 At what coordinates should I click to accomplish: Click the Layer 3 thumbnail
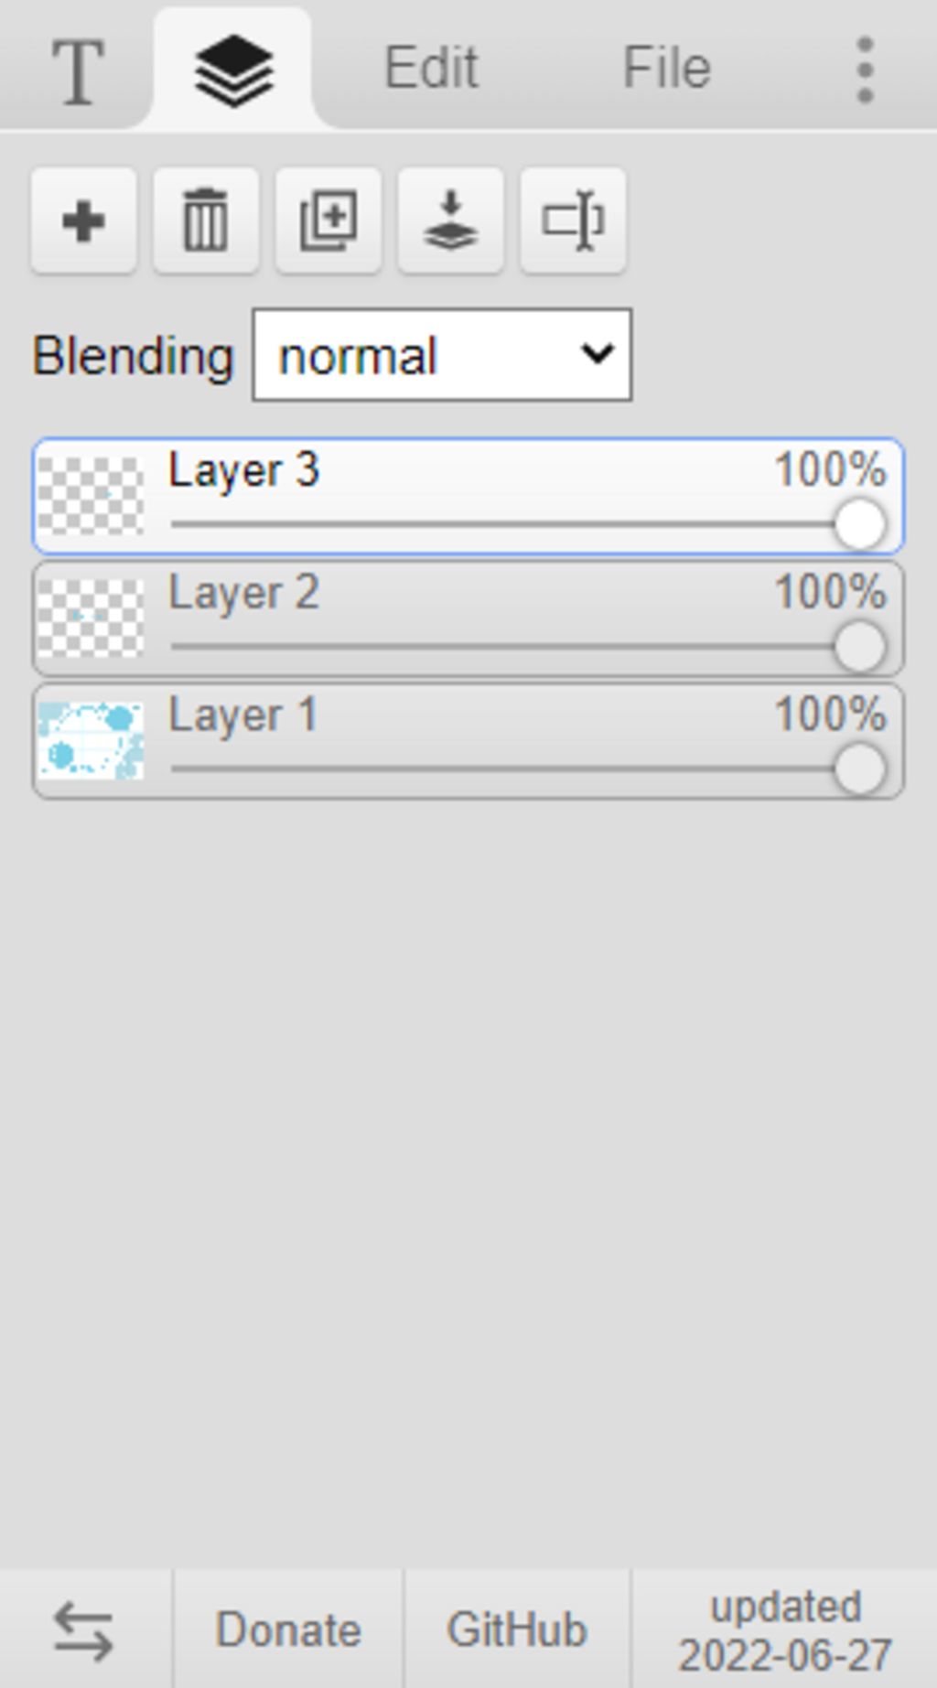tap(91, 496)
